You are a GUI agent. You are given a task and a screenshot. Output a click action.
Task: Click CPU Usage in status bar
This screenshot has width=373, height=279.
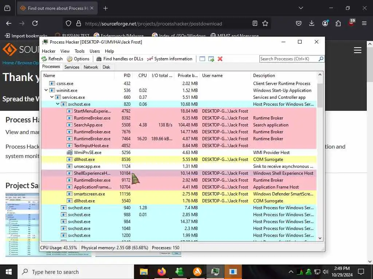tap(59, 247)
